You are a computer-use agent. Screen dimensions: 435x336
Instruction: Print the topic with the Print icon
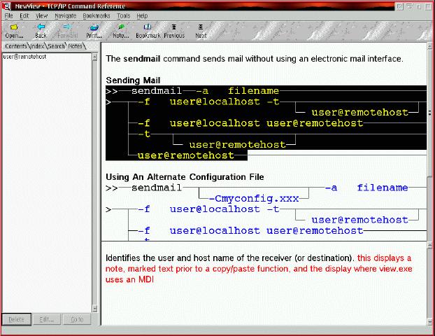(94, 27)
